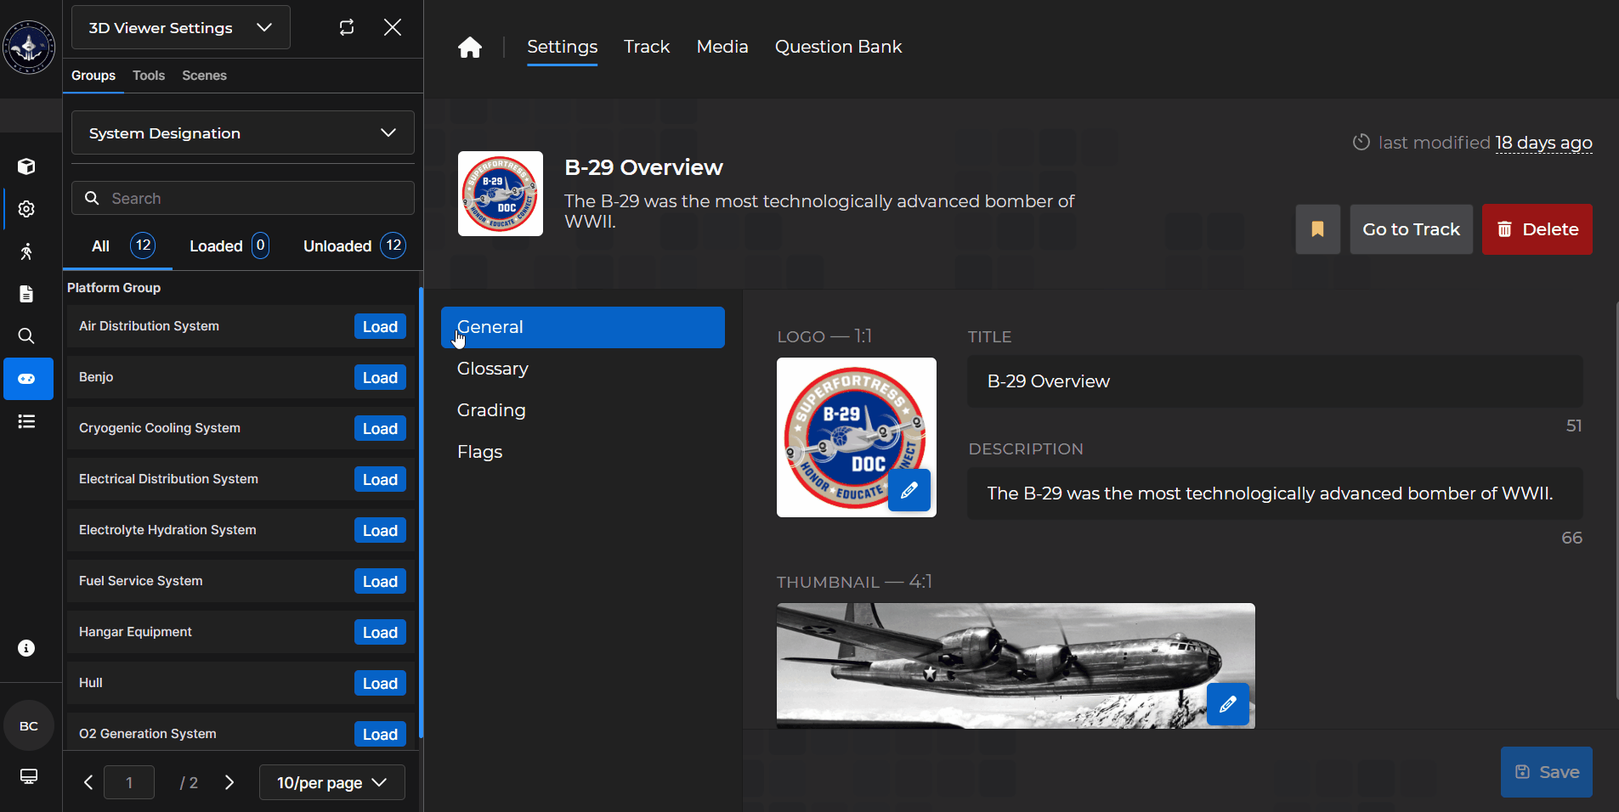This screenshot has height=812, width=1619.
Task: Edit the thumbnail image with pencil icon
Action: coord(1228,704)
